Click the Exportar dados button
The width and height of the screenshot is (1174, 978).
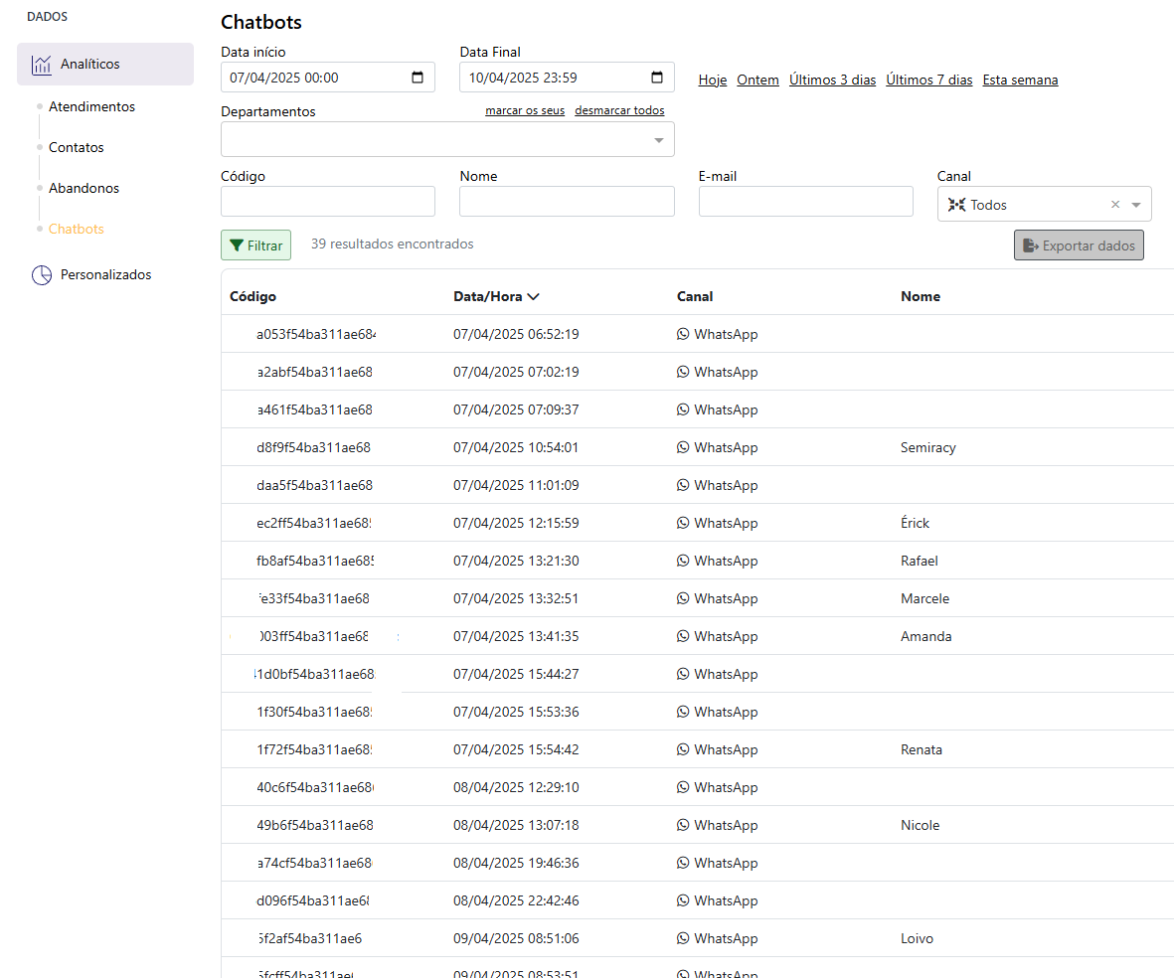coord(1079,245)
